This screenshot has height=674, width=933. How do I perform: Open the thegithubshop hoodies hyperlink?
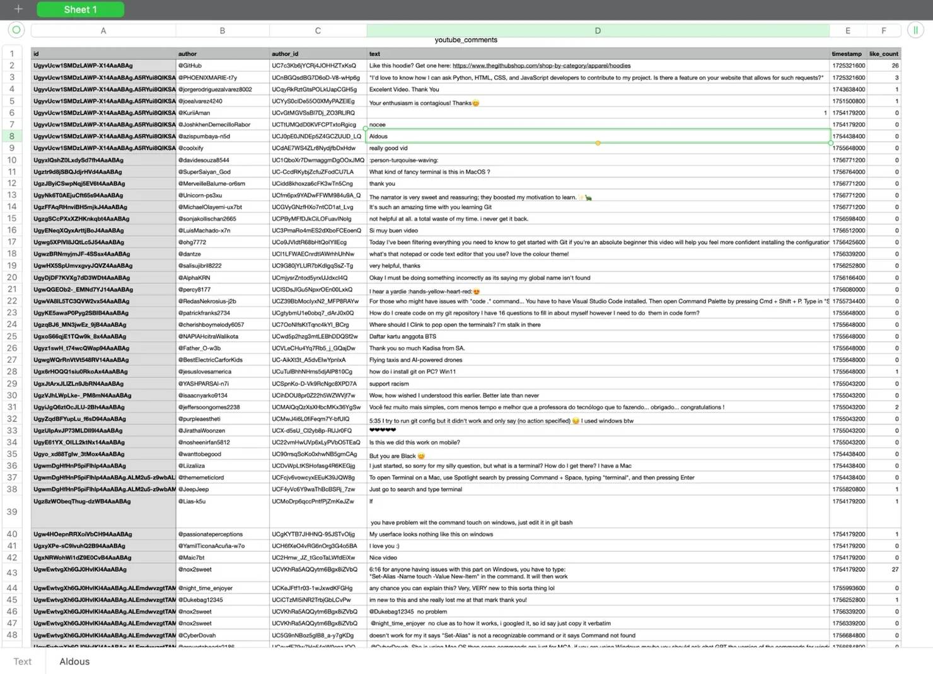pos(542,66)
